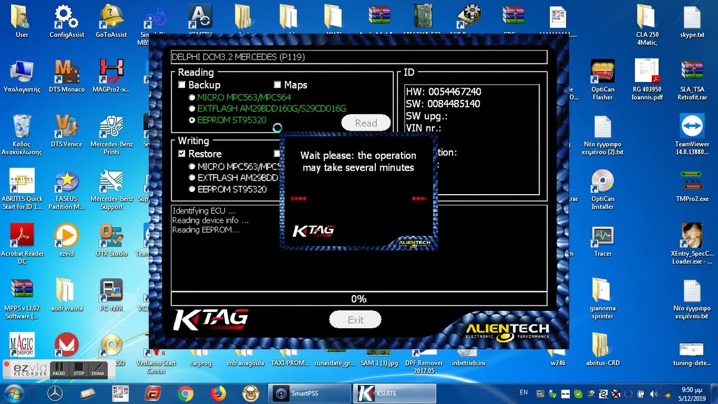
Task: Open the MAGPro2 desktop shortcut
Action: [x=111, y=76]
